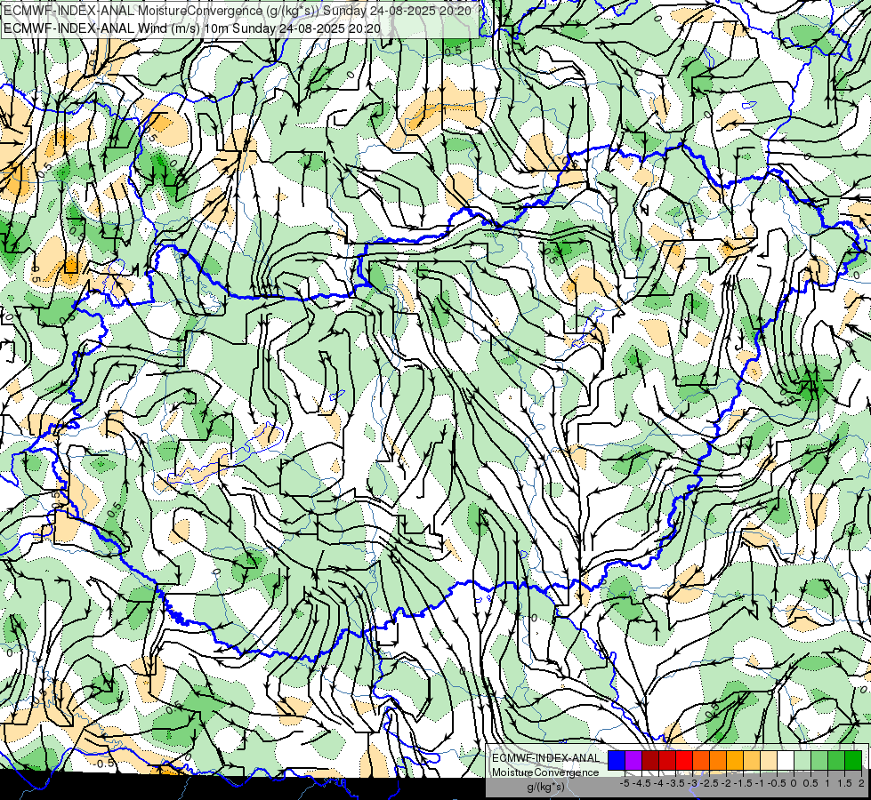
Task: Click the -2.5 legend tick label
Action: point(709,783)
